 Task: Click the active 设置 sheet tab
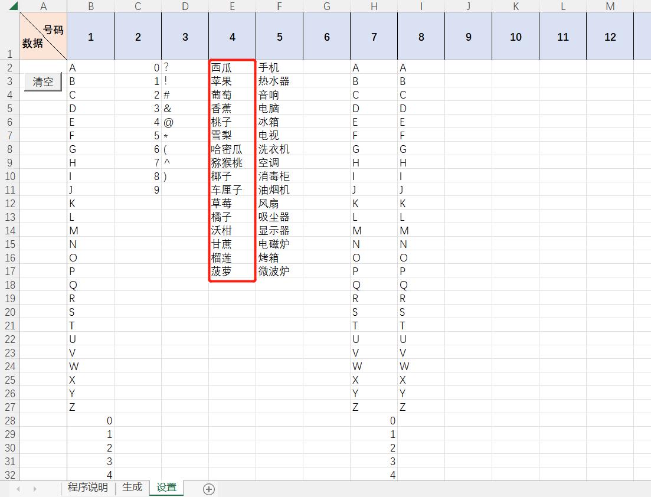click(166, 488)
